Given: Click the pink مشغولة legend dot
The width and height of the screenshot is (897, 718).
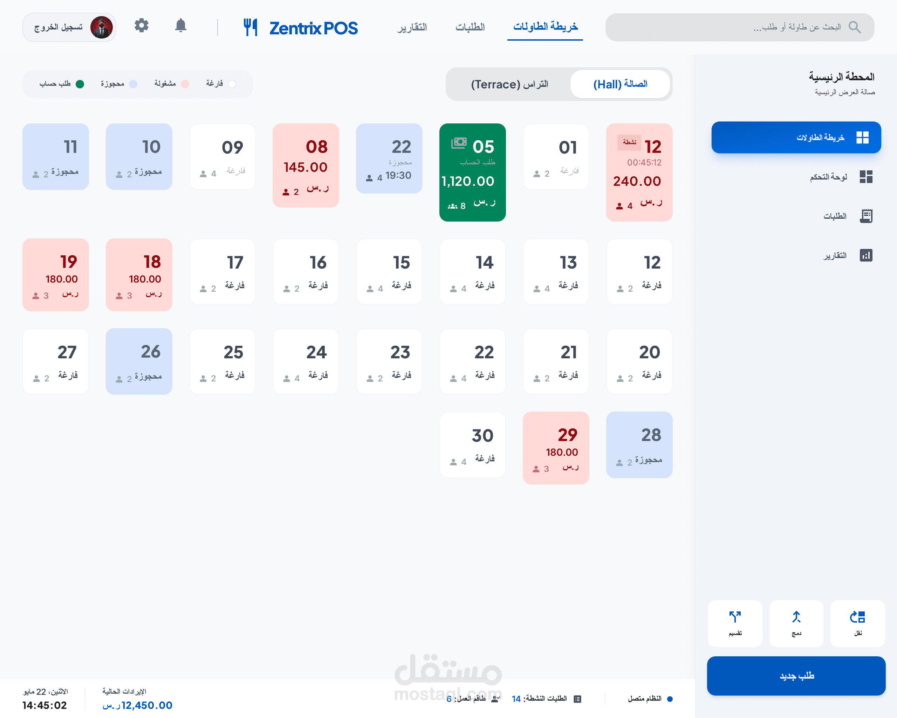Looking at the screenshot, I should coord(185,84).
